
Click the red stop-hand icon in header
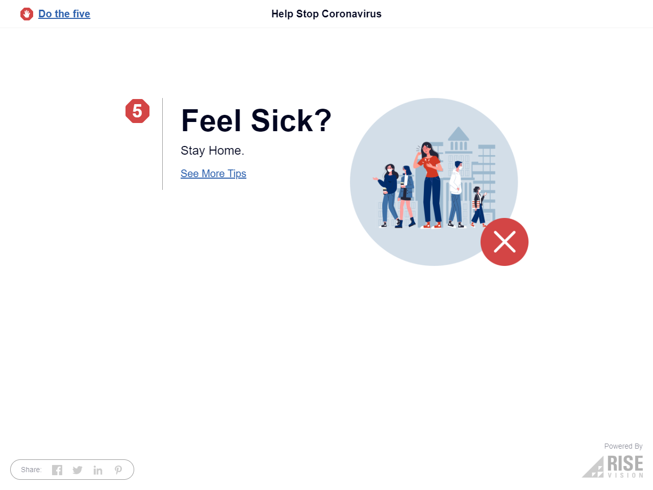tap(27, 14)
